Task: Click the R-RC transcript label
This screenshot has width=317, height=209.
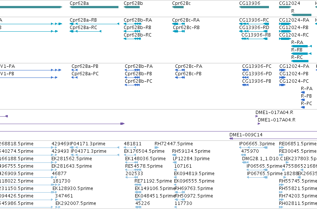Action: coord(297,57)
